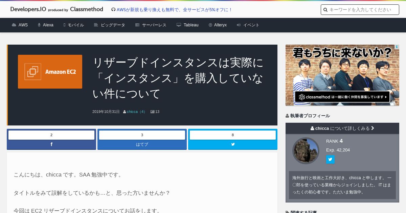Open the Alexa menu item

45,25
